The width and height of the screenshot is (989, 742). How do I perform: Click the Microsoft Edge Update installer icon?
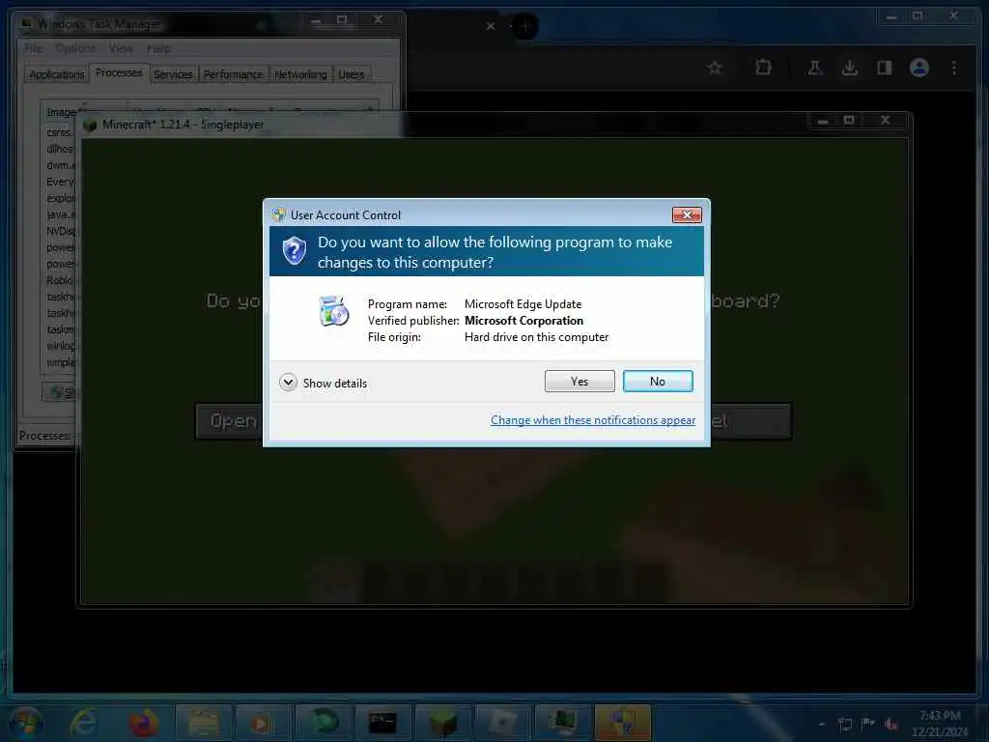[x=333, y=311]
